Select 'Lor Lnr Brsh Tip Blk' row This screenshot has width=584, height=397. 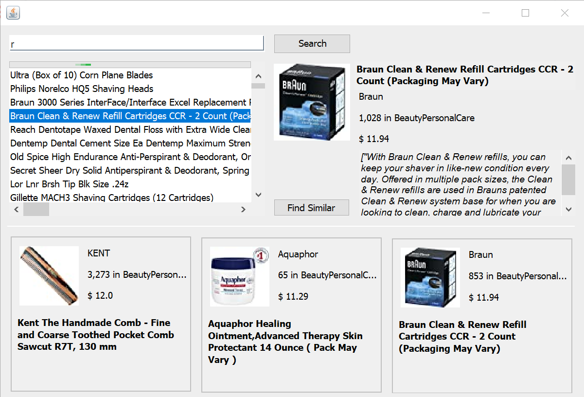(x=130, y=184)
